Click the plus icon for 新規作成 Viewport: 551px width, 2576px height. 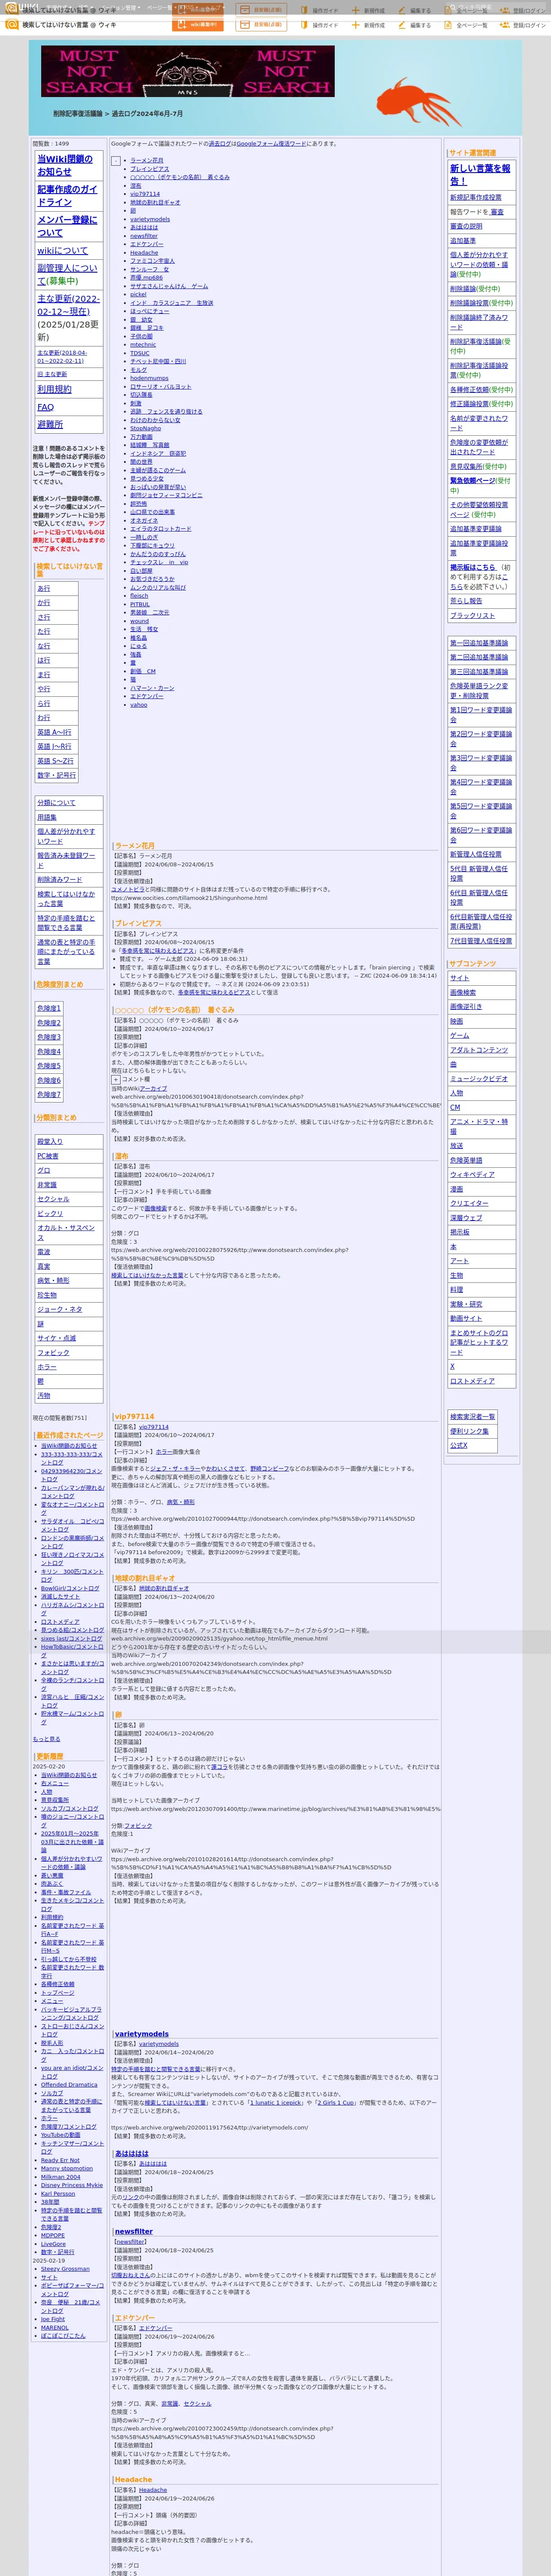[x=357, y=25]
